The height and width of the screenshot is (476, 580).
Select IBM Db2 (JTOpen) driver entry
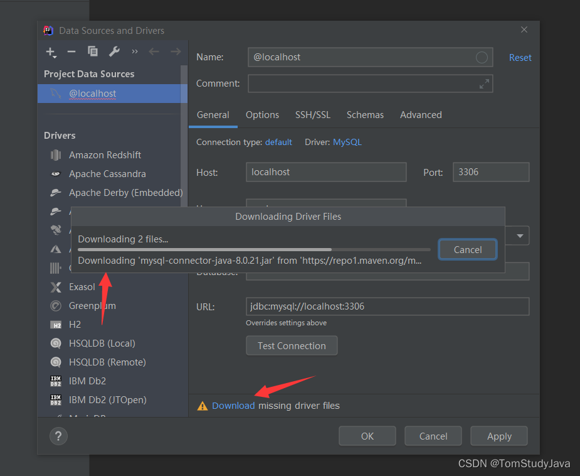pos(109,399)
